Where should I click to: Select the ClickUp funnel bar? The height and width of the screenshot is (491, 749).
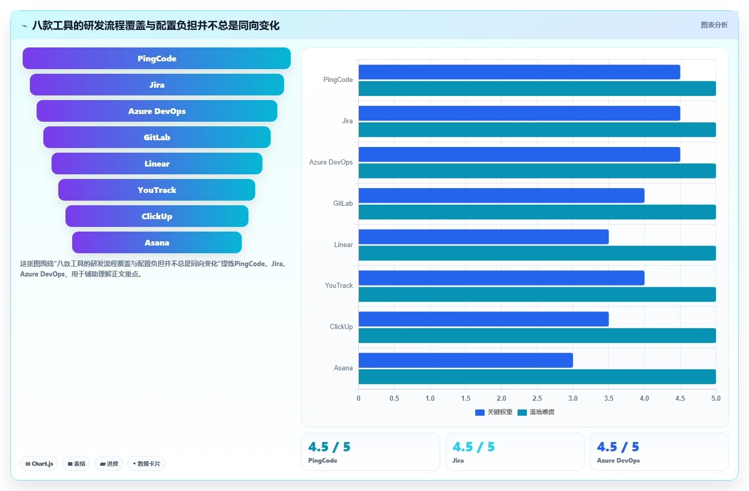click(x=157, y=216)
